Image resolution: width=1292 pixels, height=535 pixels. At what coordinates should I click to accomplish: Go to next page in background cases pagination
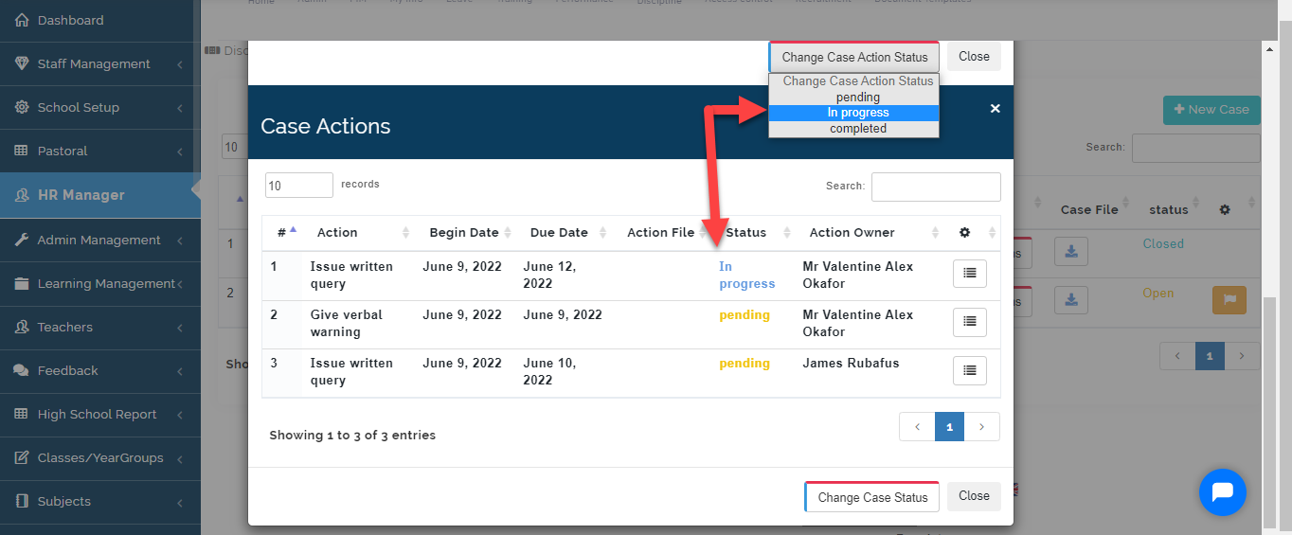point(1242,356)
